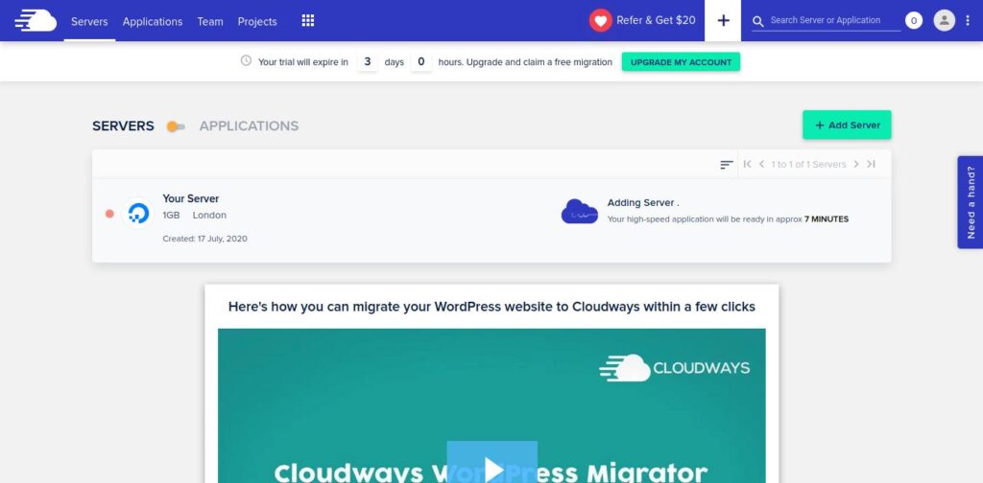Go to first page of servers

click(747, 164)
